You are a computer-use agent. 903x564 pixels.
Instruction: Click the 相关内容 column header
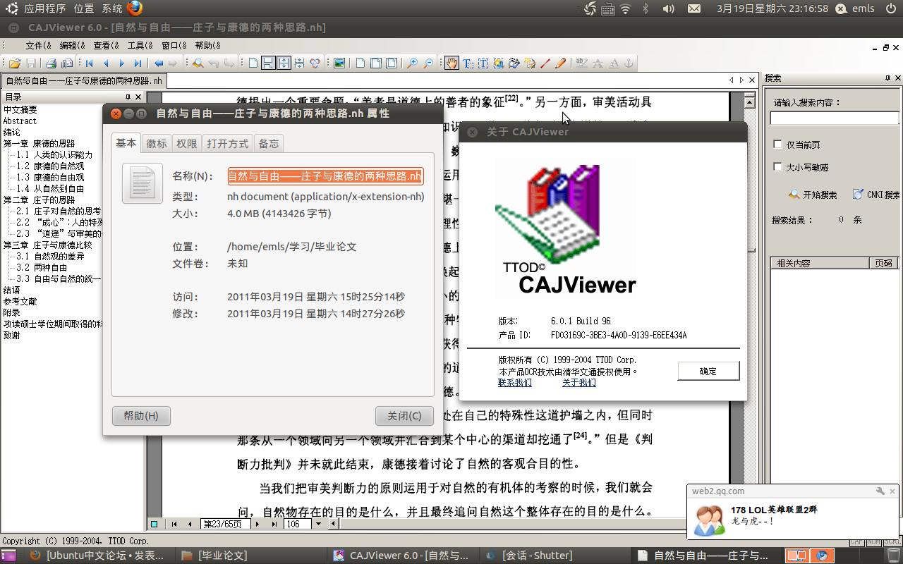pos(819,263)
